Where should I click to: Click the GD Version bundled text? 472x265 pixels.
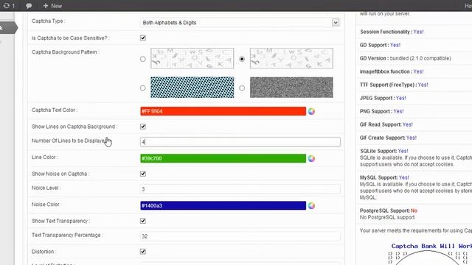405,58
